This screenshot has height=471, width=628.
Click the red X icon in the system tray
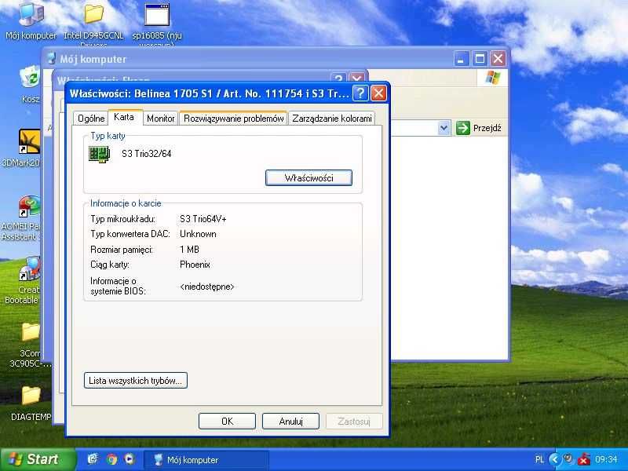coord(584,459)
